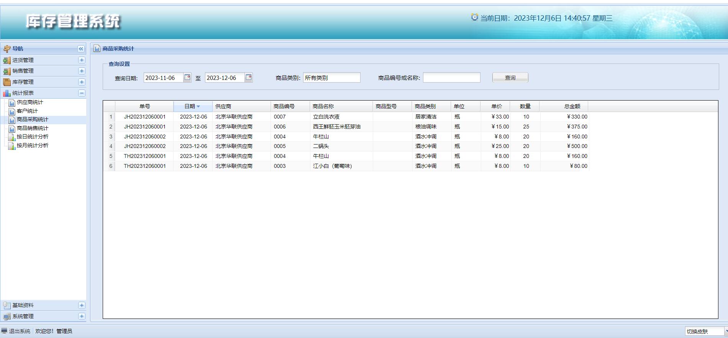Click the 按月统计分析 page icon
The width and height of the screenshot is (728, 338).
tap(12, 146)
